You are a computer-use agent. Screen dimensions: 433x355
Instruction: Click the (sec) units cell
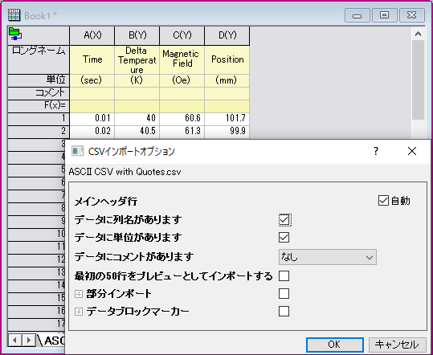pyautogui.click(x=92, y=80)
